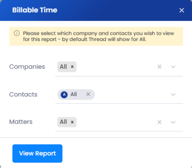The width and height of the screenshot is (192, 168).
Task: Expand the Matters dropdown
Action: tap(173, 122)
